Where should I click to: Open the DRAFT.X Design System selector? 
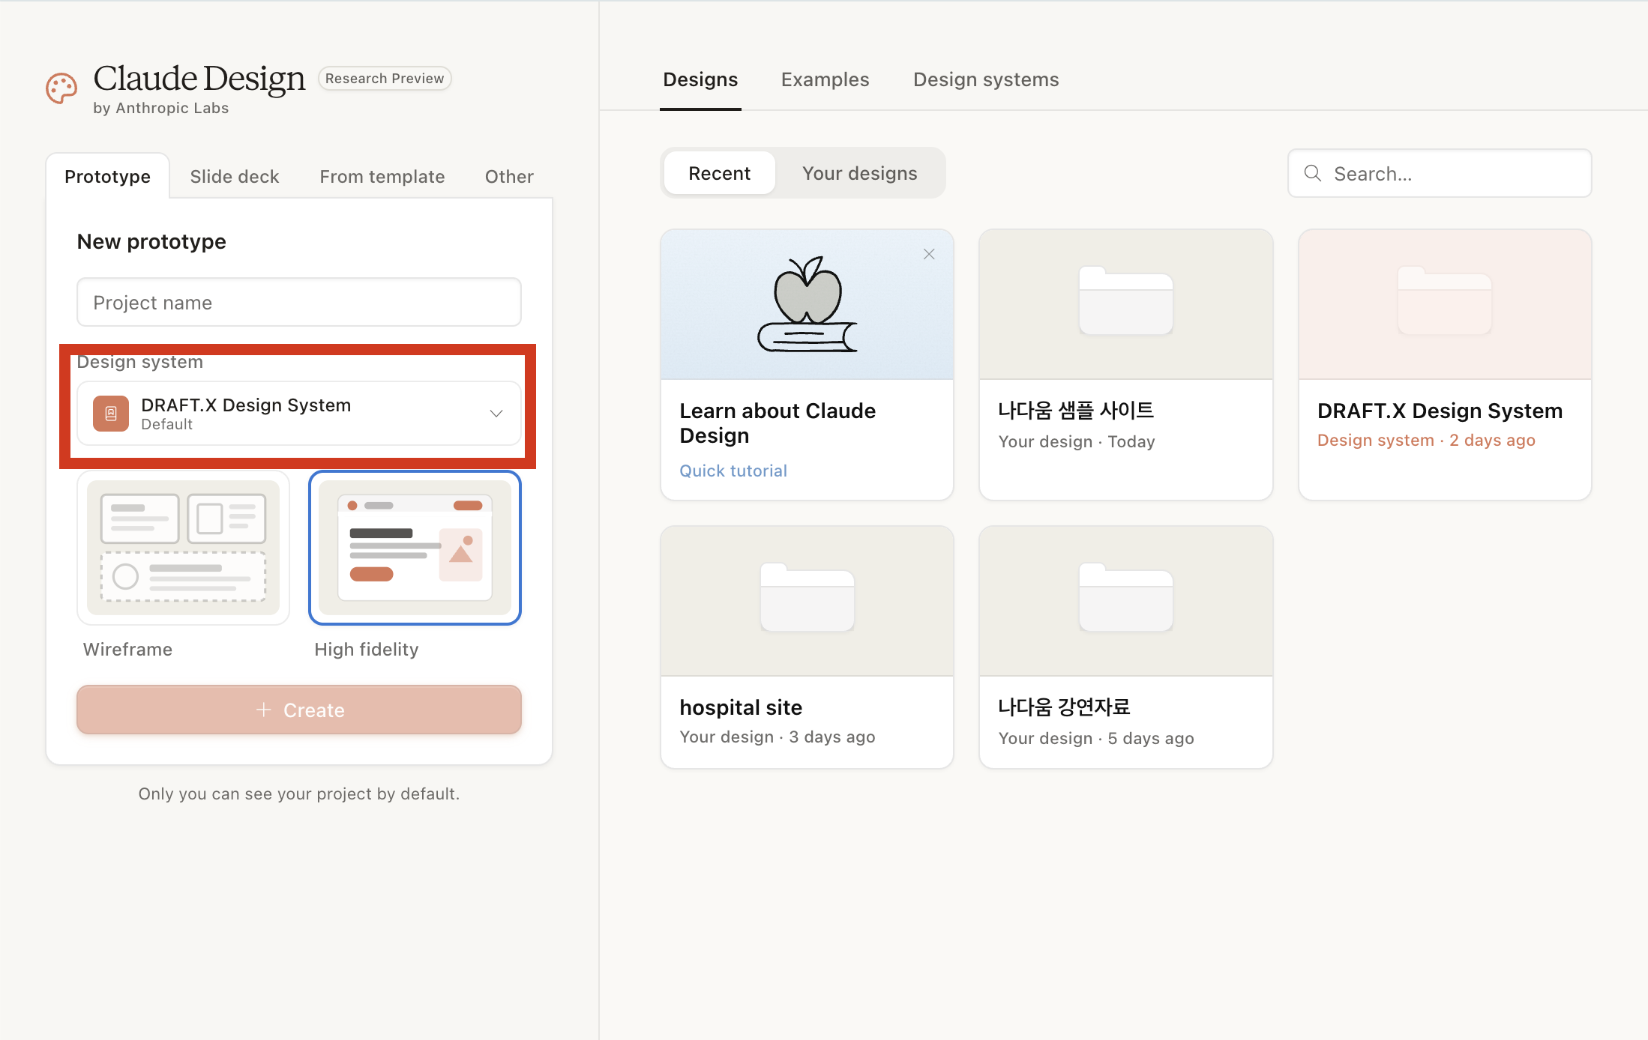[x=299, y=414]
